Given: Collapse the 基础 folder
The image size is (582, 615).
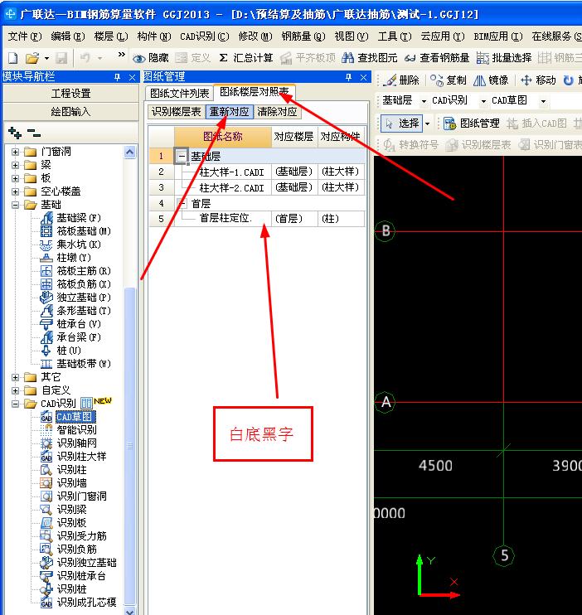Looking at the screenshot, I should (15, 205).
